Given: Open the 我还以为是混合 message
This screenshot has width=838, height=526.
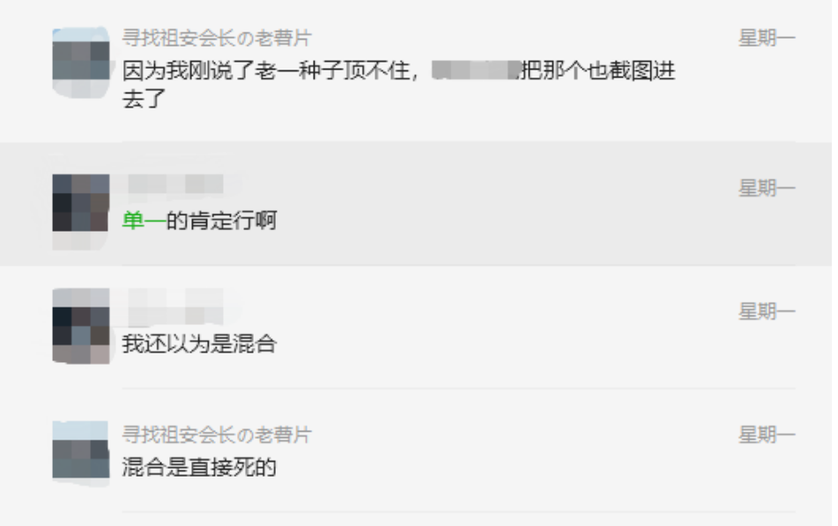Looking at the screenshot, I should tap(199, 344).
